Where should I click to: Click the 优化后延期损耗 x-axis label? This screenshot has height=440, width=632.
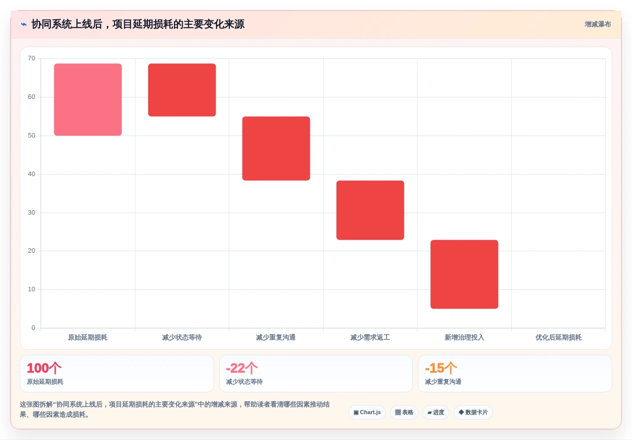558,337
